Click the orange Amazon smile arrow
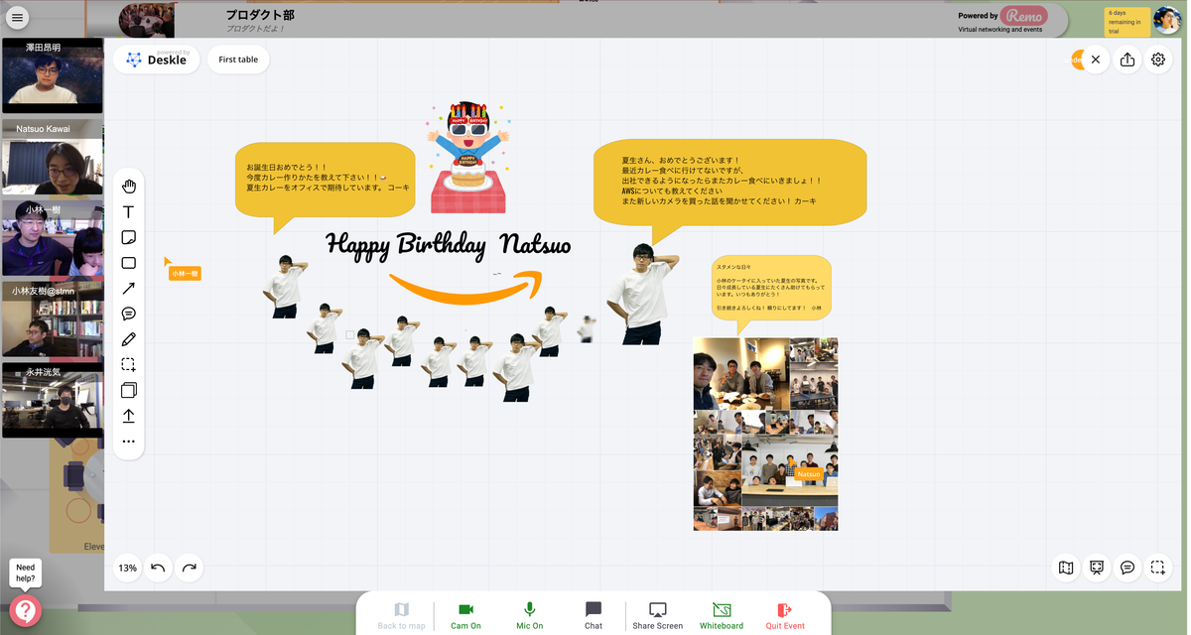Viewport: 1191px width, 635px height. pos(466,286)
